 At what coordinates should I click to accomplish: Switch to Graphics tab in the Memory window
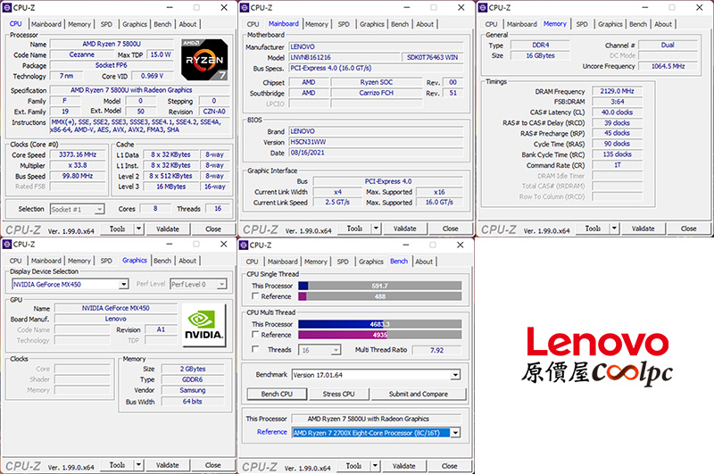[610, 24]
